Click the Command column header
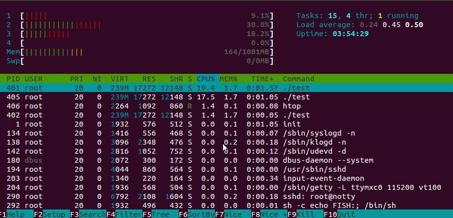 (x=298, y=79)
